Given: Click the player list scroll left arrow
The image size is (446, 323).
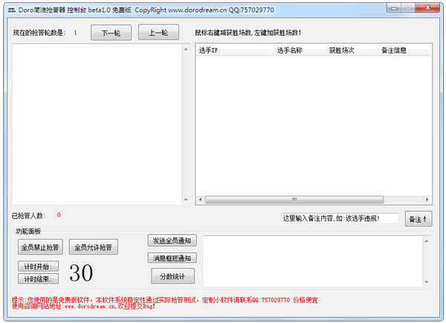Looking at the screenshot, I should [x=200, y=200].
